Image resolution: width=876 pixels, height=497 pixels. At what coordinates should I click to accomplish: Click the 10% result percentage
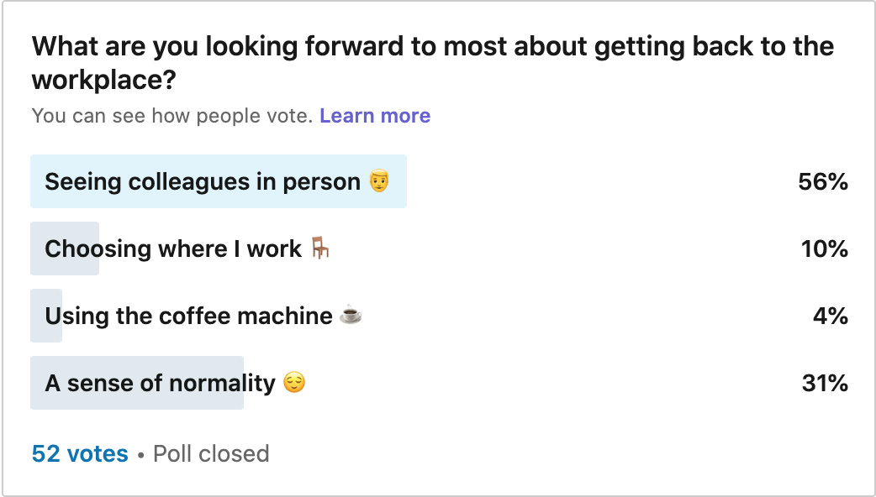click(825, 248)
